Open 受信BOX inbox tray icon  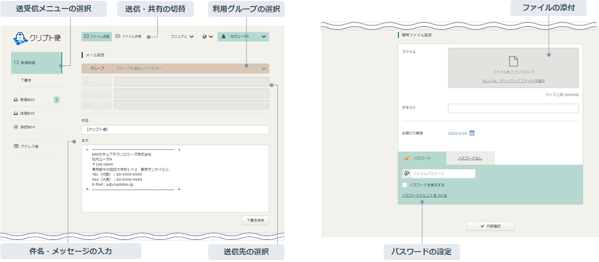(16, 100)
